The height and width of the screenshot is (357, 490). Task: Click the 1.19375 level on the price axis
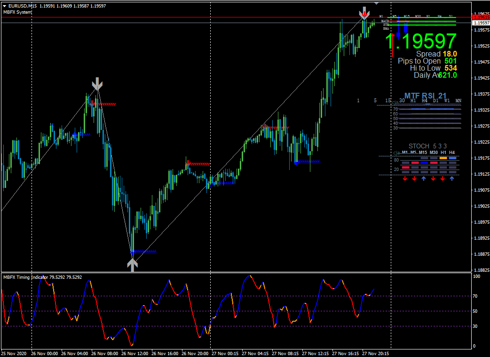click(x=482, y=94)
